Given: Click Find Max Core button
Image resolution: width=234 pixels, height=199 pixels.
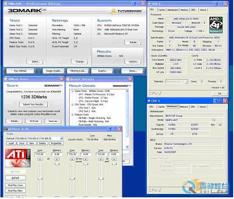Looking at the screenshot, I should pyautogui.click(x=15, y=185).
